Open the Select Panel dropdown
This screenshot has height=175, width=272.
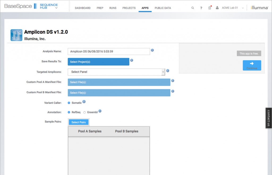(x=116, y=72)
